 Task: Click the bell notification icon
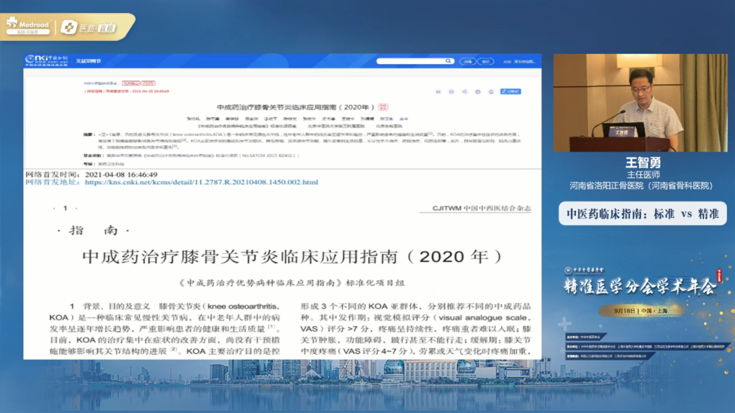click(491, 91)
